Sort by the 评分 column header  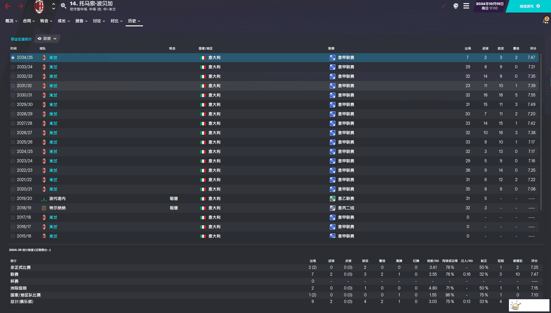pos(533,49)
